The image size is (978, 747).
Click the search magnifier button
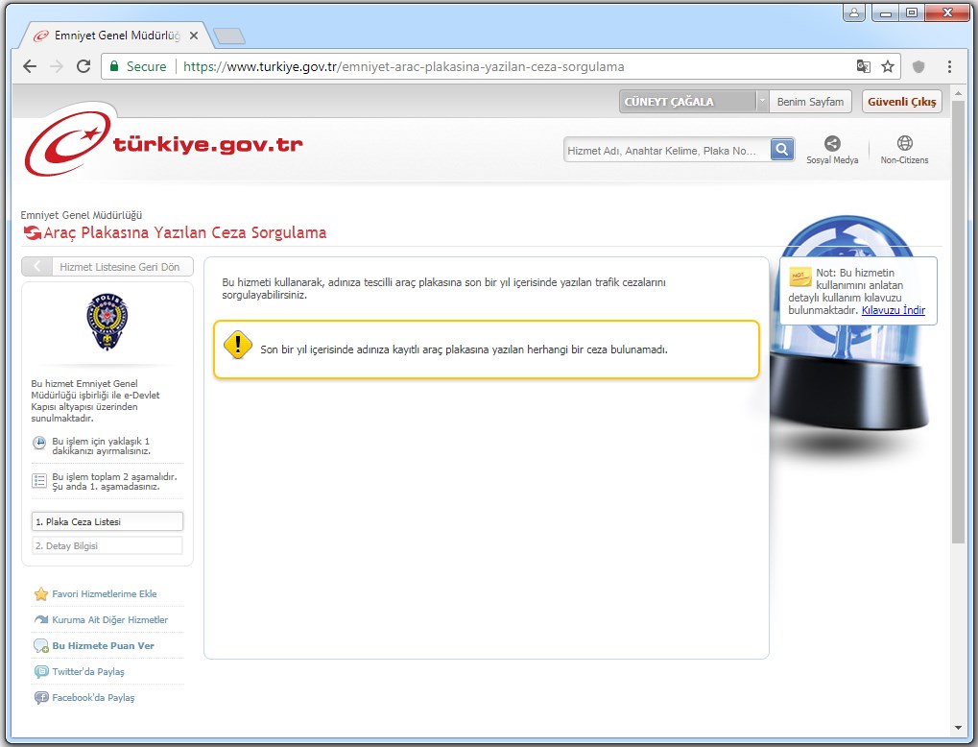[x=783, y=150]
